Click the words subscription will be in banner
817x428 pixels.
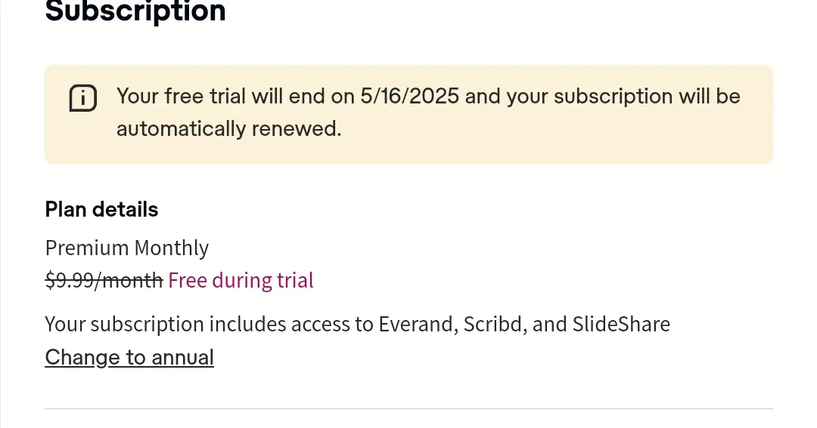pos(647,96)
